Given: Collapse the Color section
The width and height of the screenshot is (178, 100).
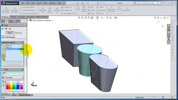Looking at the screenshot, I should [x=23, y=69].
